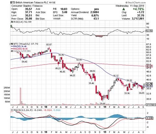Click the Options value yes
The width and height of the screenshot is (156, 134).
click(x=97, y=9)
